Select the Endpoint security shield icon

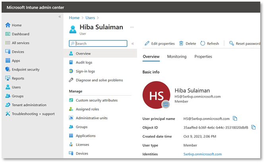click(8, 70)
